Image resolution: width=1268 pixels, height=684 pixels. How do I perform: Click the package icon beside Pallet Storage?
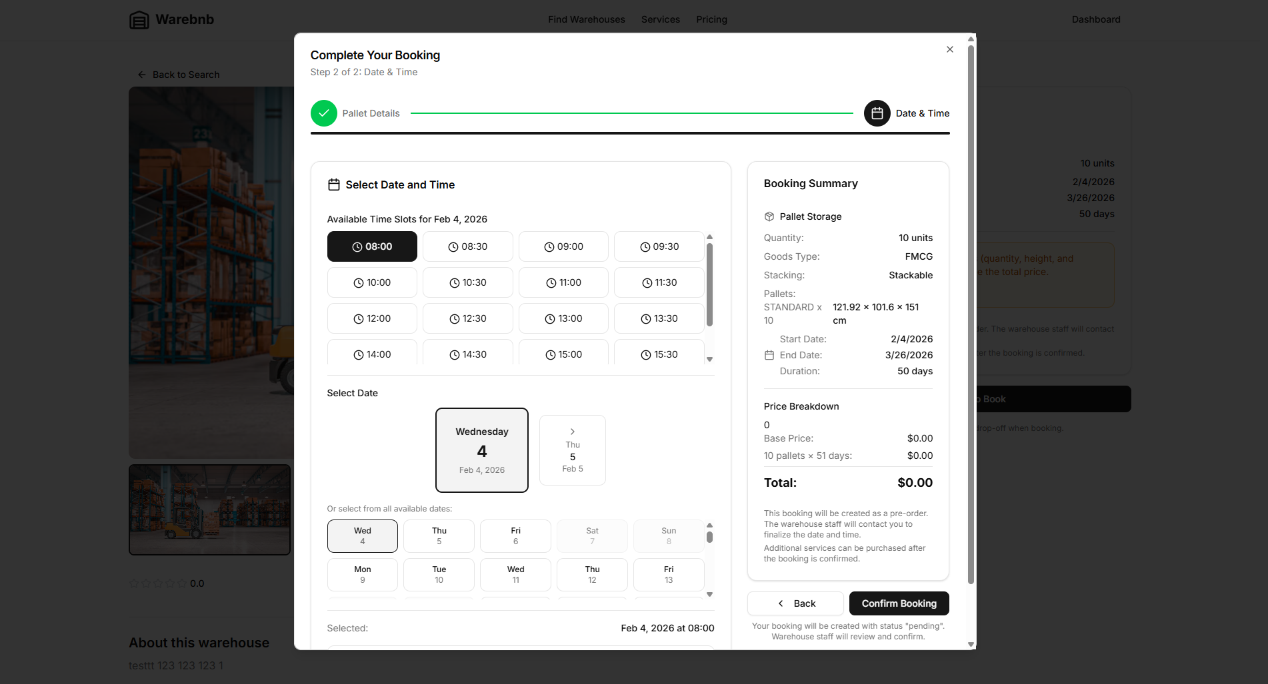click(769, 216)
